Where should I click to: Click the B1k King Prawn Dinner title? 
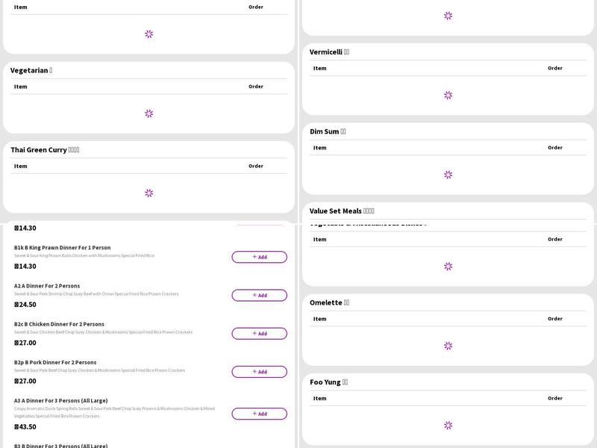[x=62, y=247]
